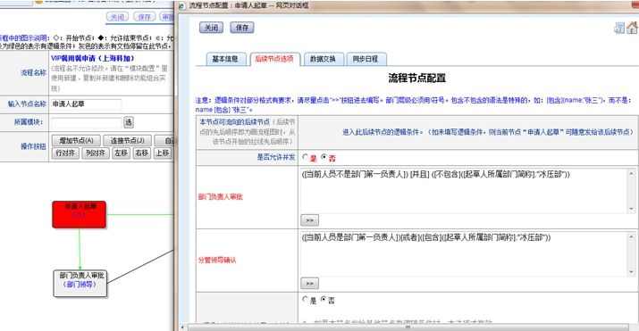Click 关闭 button in background window
Viewport: 639px width, 331px height.
(117, 17)
